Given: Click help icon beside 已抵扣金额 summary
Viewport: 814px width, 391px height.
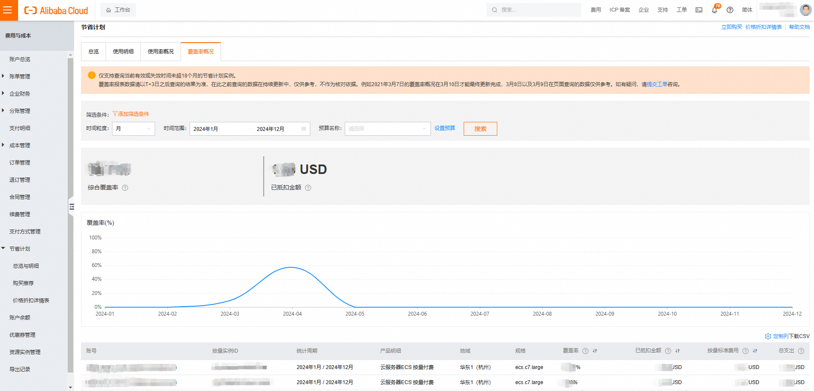Looking at the screenshot, I should click(308, 188).
